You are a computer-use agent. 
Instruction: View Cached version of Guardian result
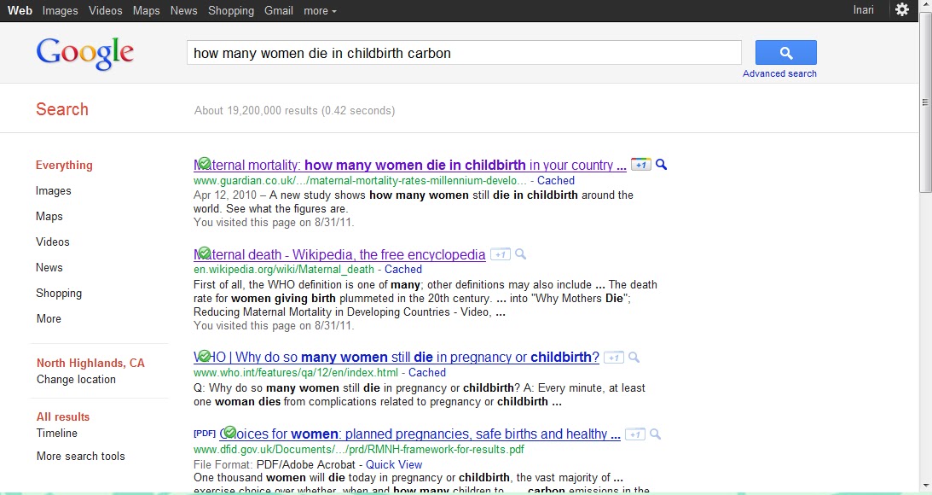(556, 181)
